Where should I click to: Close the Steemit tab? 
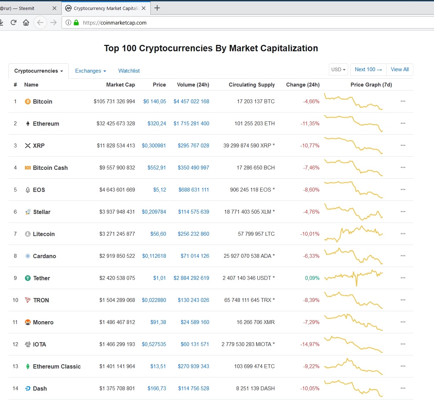pyautogui.click(x=54, y=8)
